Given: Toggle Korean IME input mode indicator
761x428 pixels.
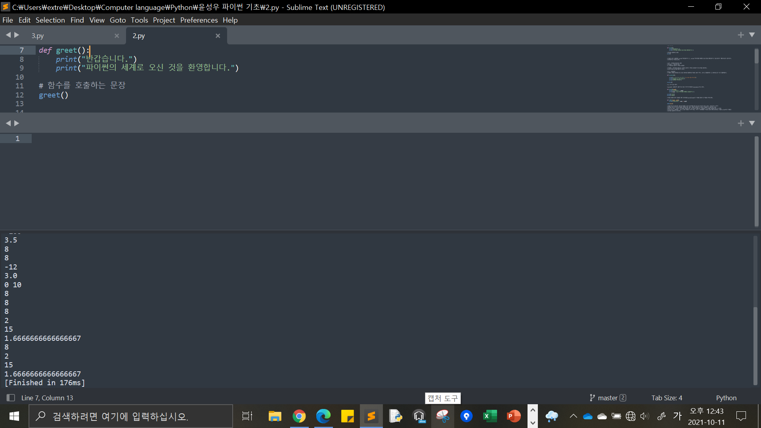Looking at the screenshot, I should 677,416.
